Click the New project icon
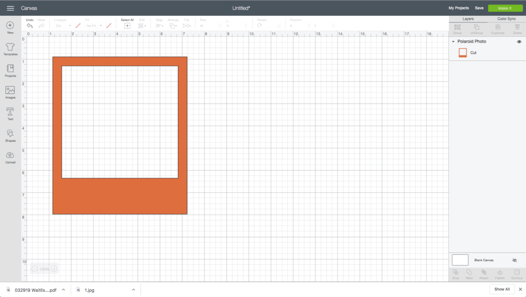This screenshot has height=297, width=526. pos(10,26)
